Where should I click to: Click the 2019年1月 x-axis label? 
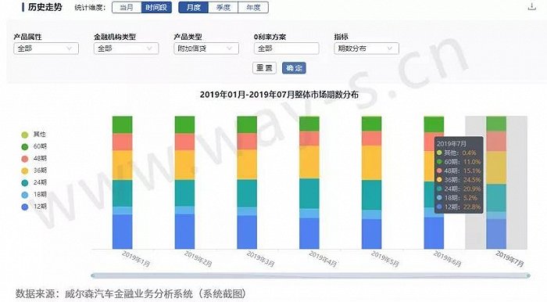136,259
